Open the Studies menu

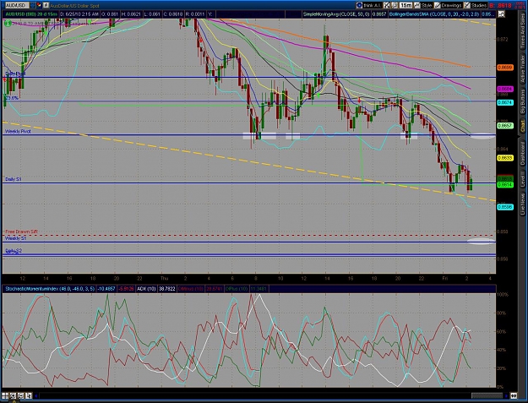478,5
